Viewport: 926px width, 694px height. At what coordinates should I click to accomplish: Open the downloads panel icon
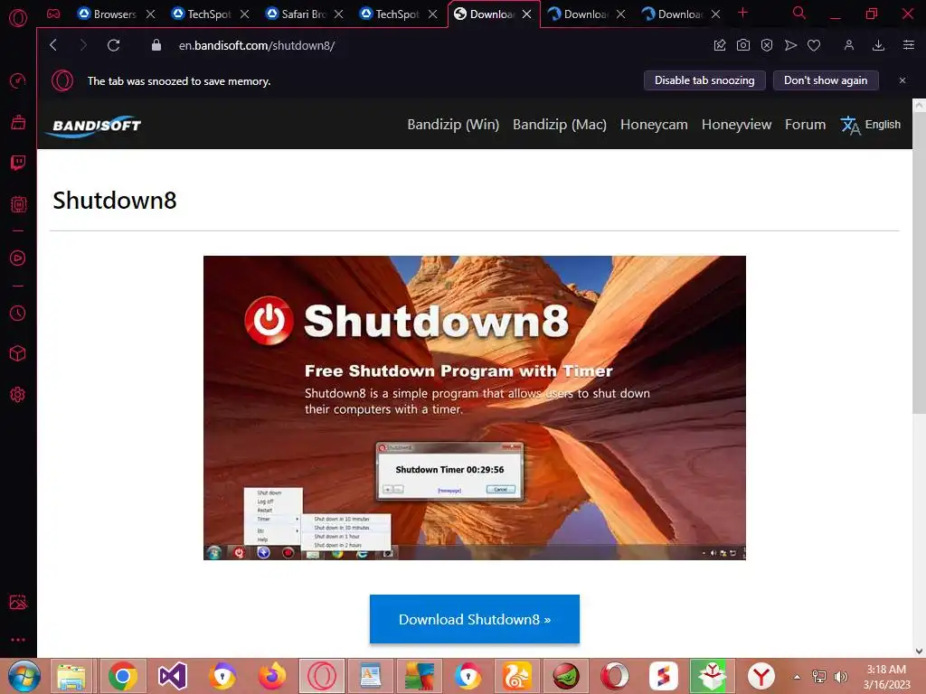878,45
